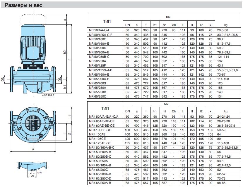Select row label "NR 65/200A-B"
The height and width of the screenshot is (188, 243).
click(x=99, y=79)
